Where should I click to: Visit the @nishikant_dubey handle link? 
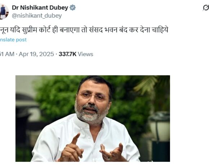coord(37,16)
